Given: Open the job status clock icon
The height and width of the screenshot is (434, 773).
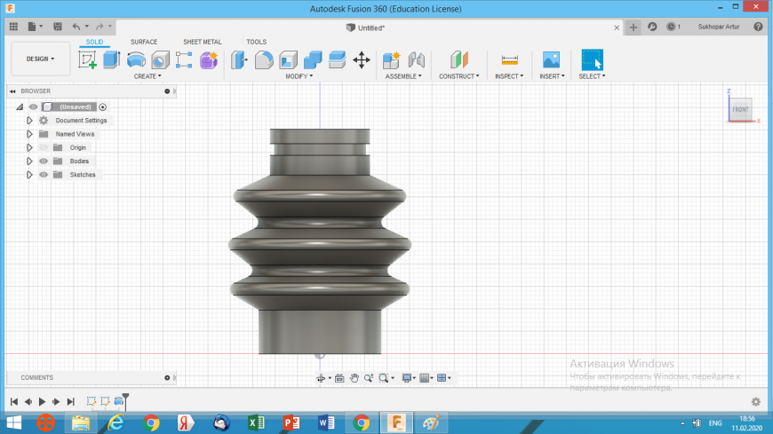Looking at the screenshot, I should (672, 28).
